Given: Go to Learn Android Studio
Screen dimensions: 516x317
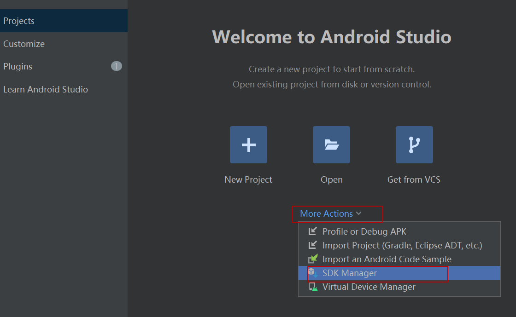Looking at the screenshot, I should pos(64,89).
